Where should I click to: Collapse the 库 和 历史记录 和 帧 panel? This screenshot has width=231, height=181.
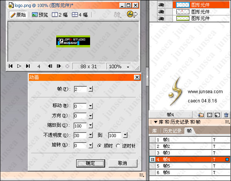[x=151, y=122]
